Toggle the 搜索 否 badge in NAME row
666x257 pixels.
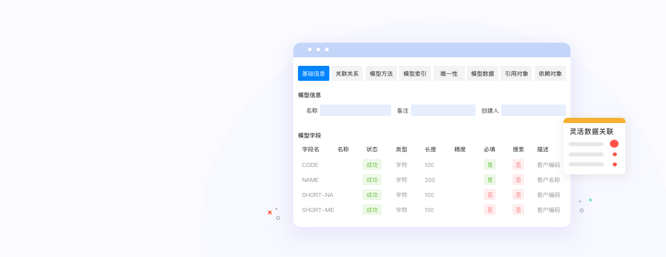pyautogui.click(x=518, y=180)
